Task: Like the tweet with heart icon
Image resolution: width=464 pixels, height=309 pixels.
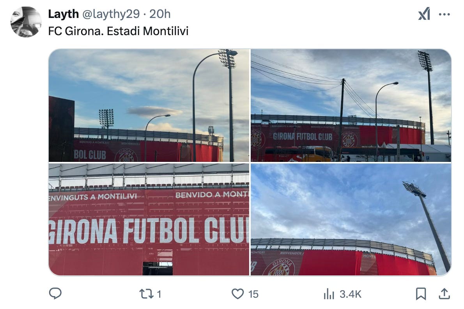Action: (237, 294)
